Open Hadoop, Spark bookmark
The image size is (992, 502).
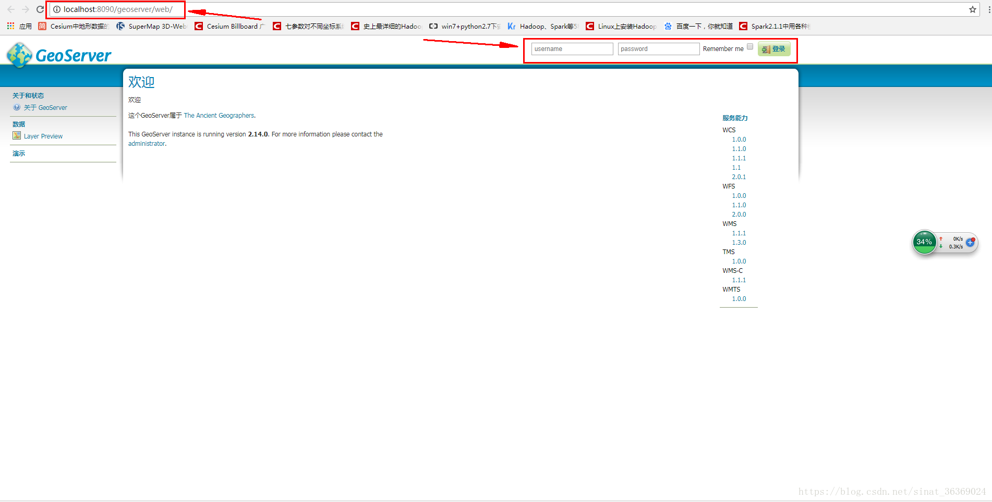[x=543, y=26]
